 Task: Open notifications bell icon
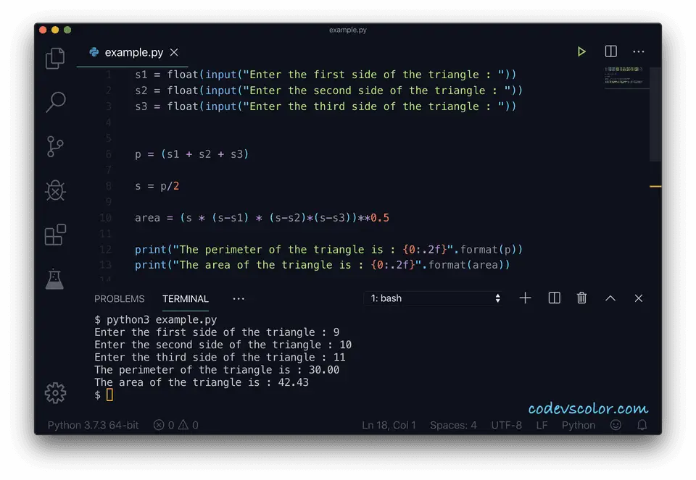point(642,425)
